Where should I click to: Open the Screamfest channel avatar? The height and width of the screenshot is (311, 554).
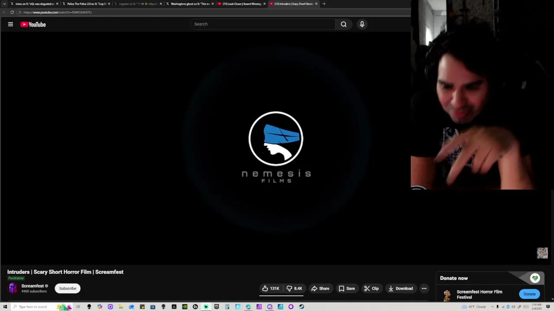click(x=13, y=288)
